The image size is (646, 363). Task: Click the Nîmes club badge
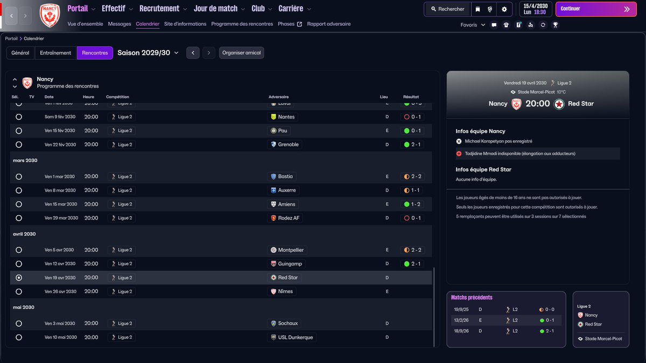pyautogui.click(x=273, y=291)
